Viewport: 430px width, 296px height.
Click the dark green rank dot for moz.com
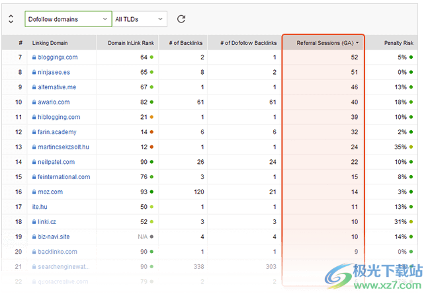pos(151,192)
